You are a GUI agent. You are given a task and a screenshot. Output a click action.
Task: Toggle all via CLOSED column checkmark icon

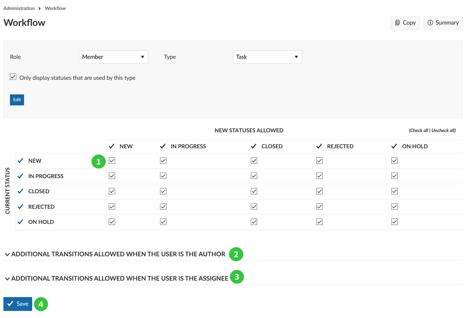[253, 146]
